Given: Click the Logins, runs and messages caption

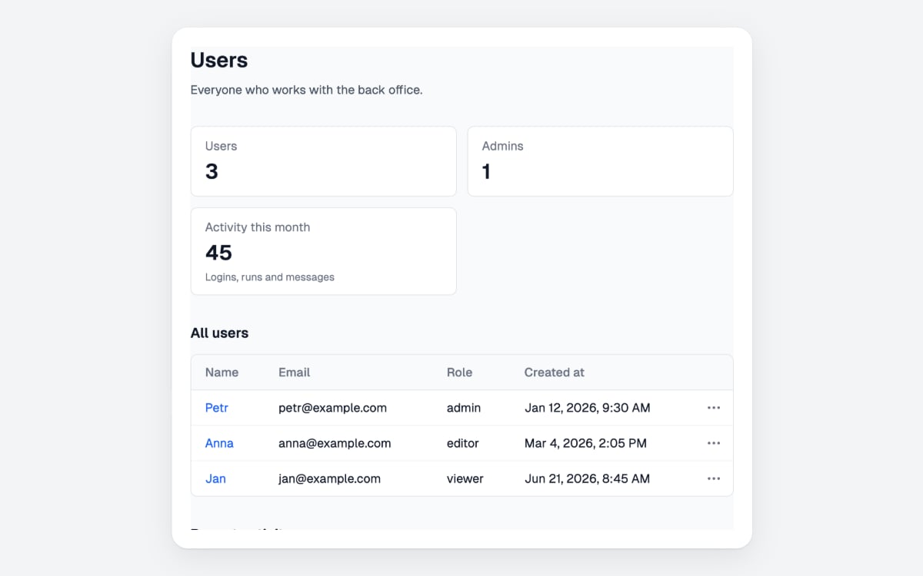Looking at the screenshot, I should point(269,277).
